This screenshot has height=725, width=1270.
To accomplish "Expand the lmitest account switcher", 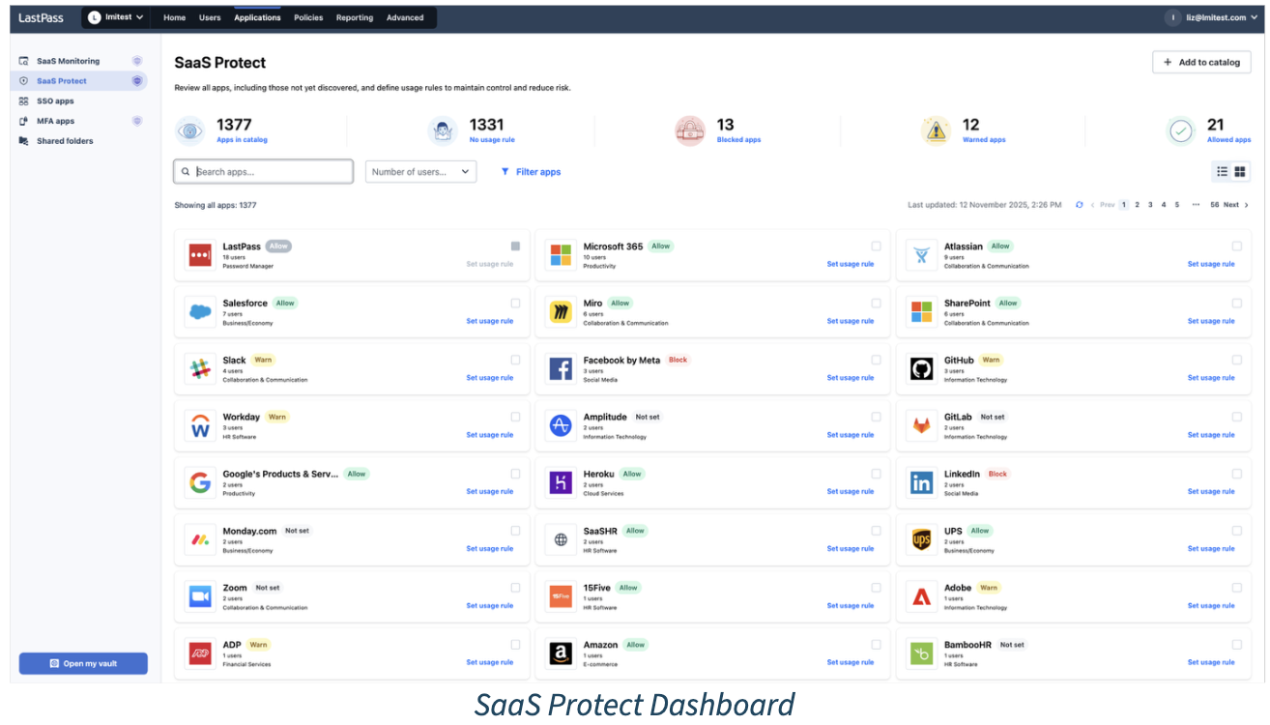I will [x=115, y=17].
